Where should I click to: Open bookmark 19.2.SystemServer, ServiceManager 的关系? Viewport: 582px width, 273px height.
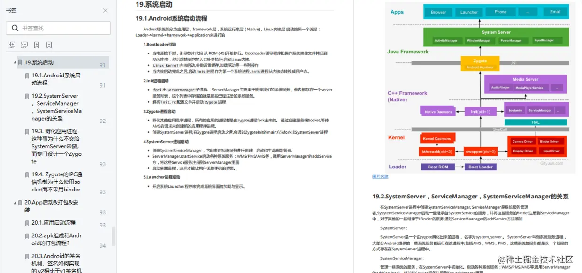coord(57,107)
